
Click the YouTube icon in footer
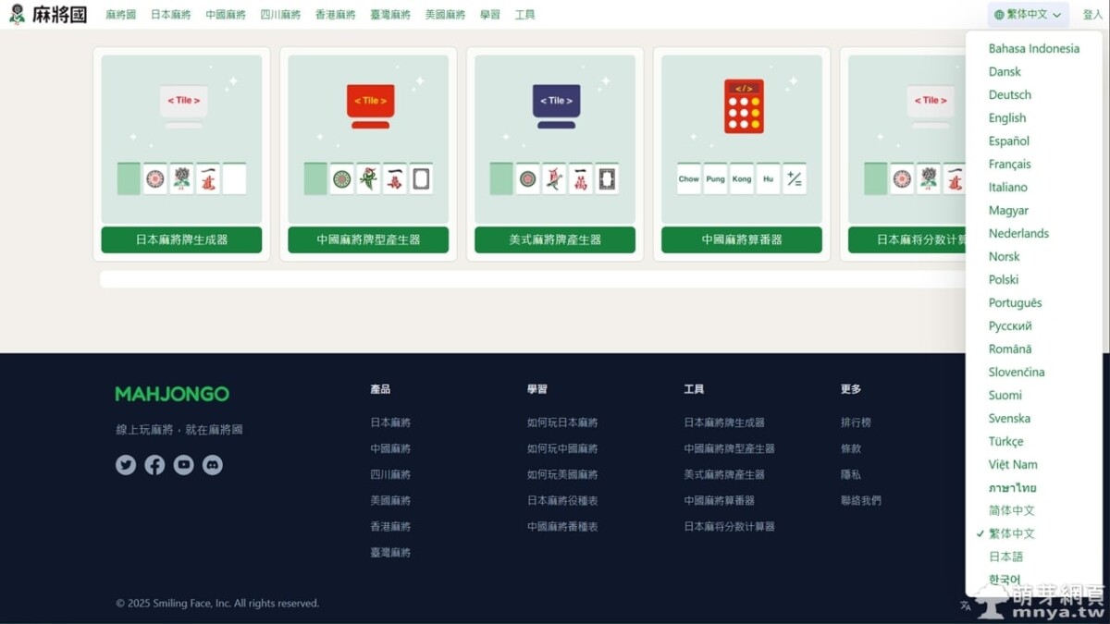coord(183,465)
